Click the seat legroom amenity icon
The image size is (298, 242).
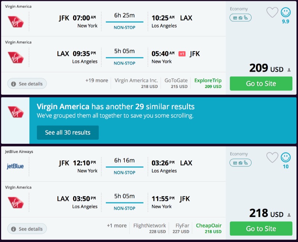click(x=245, y=17)
